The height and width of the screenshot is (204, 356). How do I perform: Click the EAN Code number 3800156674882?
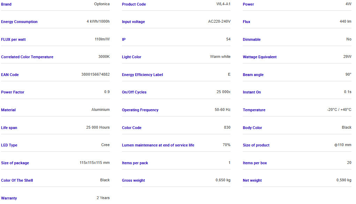(x=95, y=75)
